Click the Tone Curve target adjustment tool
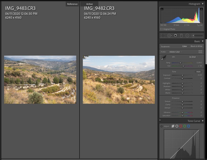This screenshot has height=160, width=207. (162, 126)
